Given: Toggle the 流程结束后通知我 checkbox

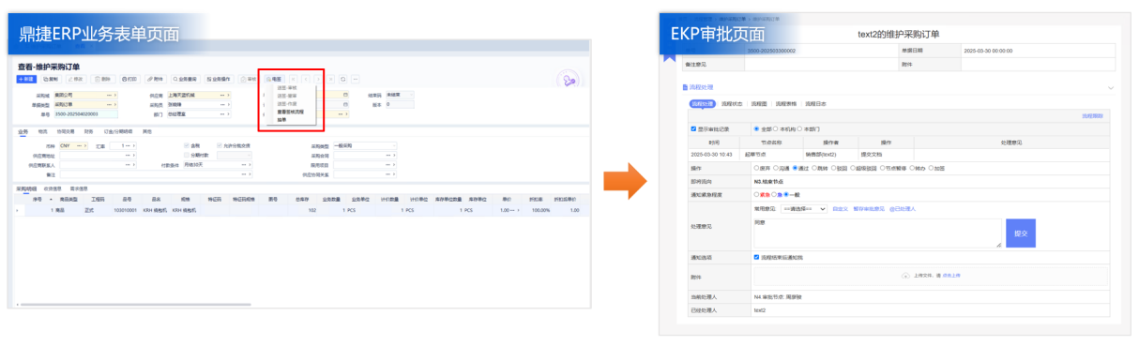Looking at the screenshot, I should point(756,257).
